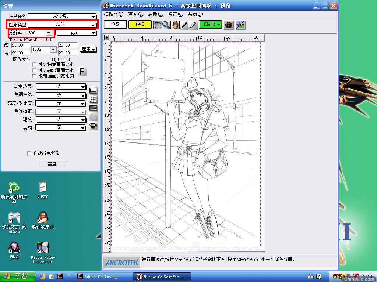Click the 重置 reset button
Viewport: 377px width, 282px height.
[52, 164]
